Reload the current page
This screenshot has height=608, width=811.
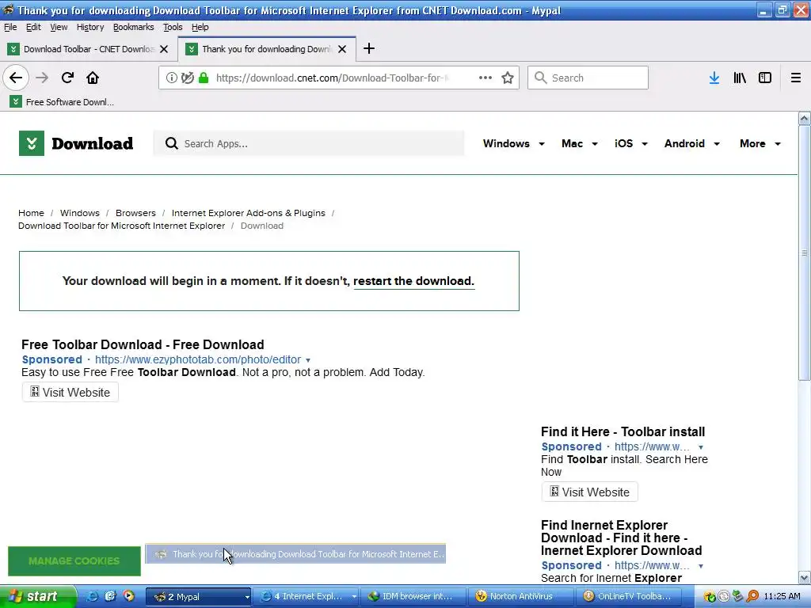[67, 78]
